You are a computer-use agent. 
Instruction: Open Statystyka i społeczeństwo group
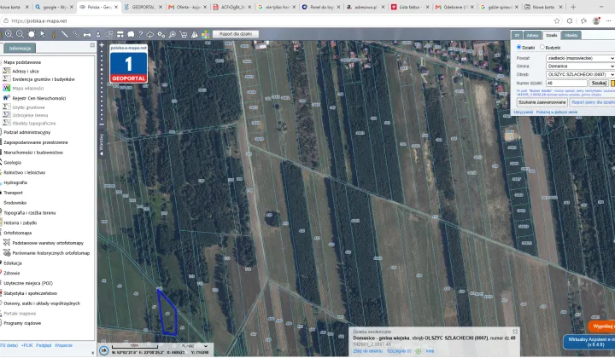point(30,293)
